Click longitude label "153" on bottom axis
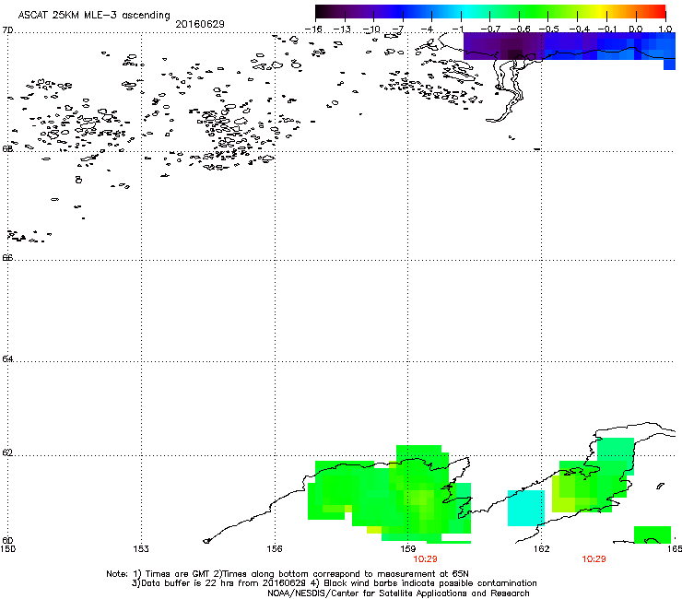Screen dimensions: 682x599 pyautogui.click(x=141, y=548)
